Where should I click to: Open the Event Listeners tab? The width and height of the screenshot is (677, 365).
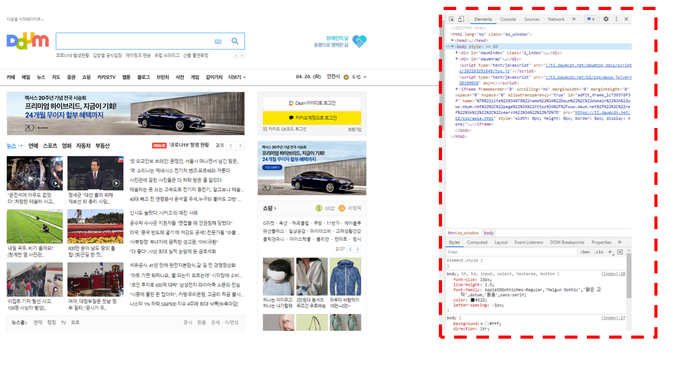(528, 242)
